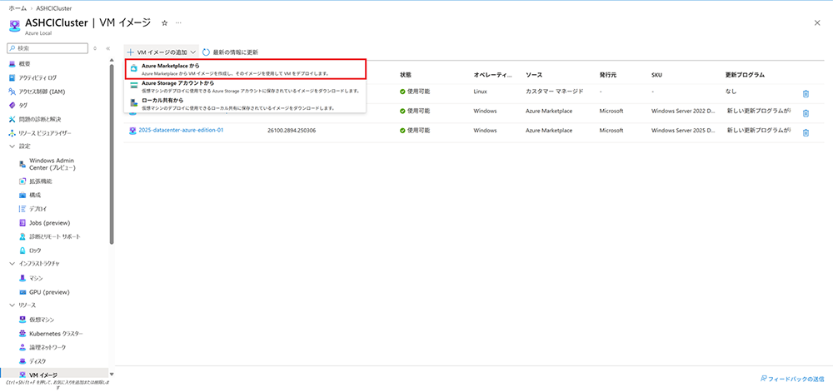This screenshot has height=392, width=833.
Task: Sort by ソース column header
Action: [533, 75]
